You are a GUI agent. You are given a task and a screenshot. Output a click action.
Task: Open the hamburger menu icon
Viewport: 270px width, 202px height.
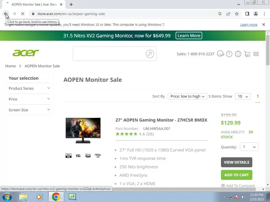[256, 54]
